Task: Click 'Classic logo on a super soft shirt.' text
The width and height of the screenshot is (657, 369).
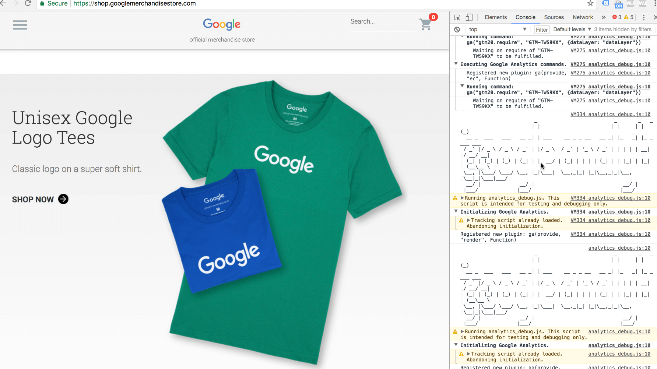Action: click(77, 169)
